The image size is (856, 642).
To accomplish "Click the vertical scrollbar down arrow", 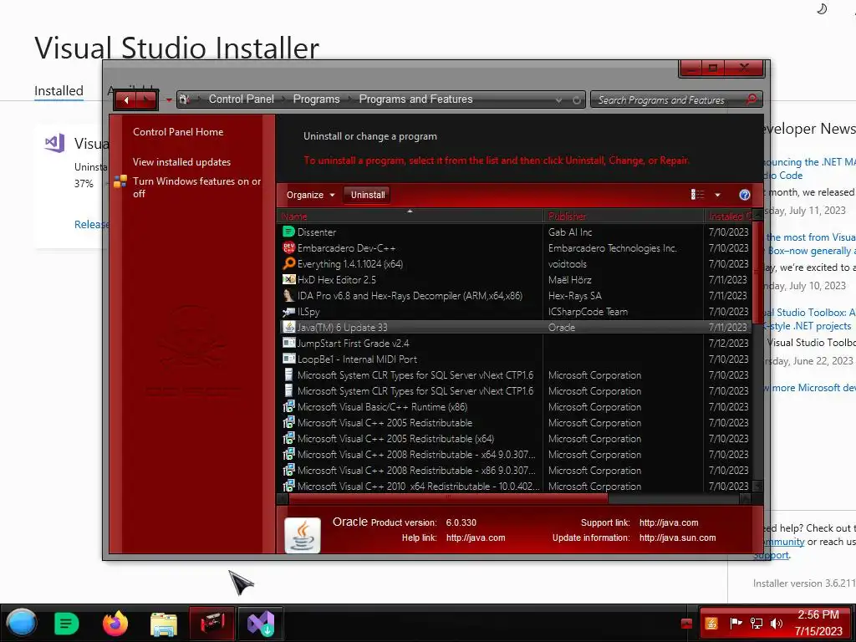I will pos(757,486).
